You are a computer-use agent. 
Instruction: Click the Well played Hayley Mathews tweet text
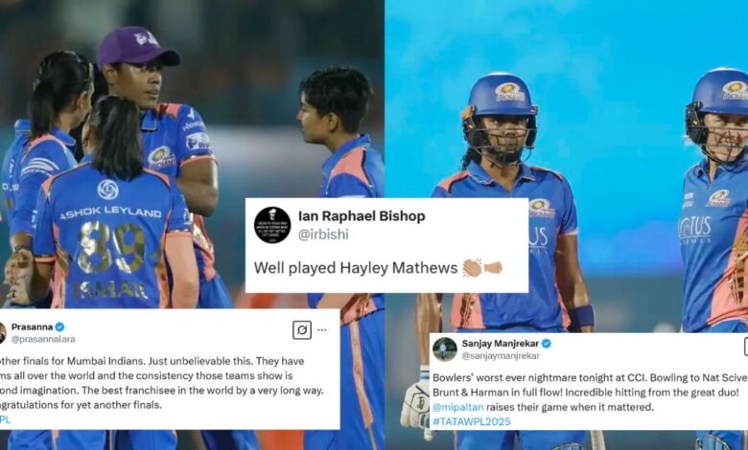356,268
